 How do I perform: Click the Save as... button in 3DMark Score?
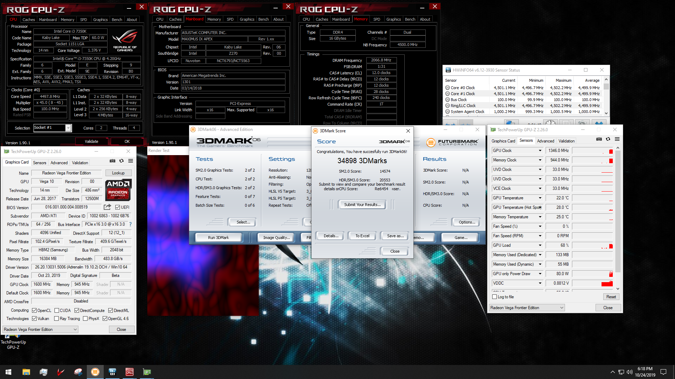pyautogui.click(x=395, y=236)
